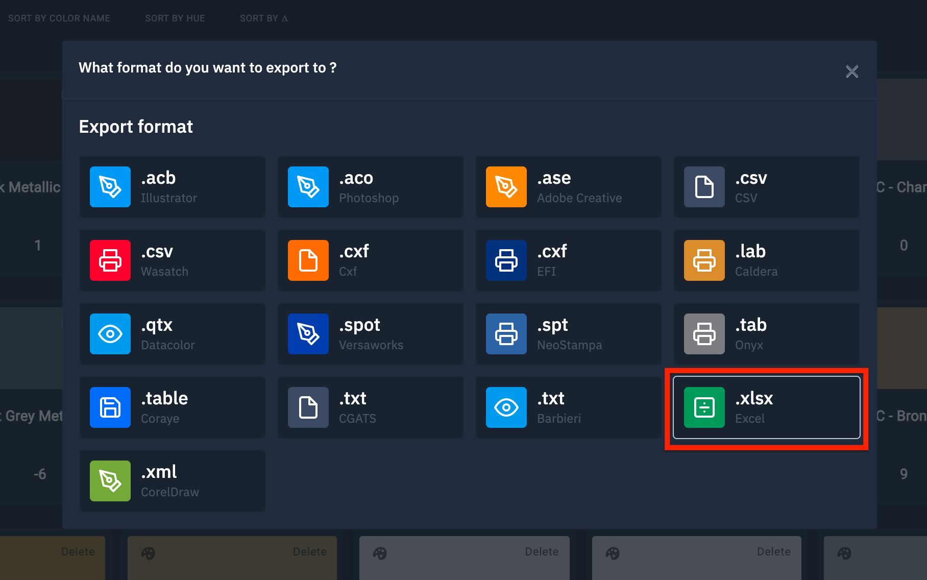Click the .spot format label
The width and height of the screenshot is (927, 580).
359,325
